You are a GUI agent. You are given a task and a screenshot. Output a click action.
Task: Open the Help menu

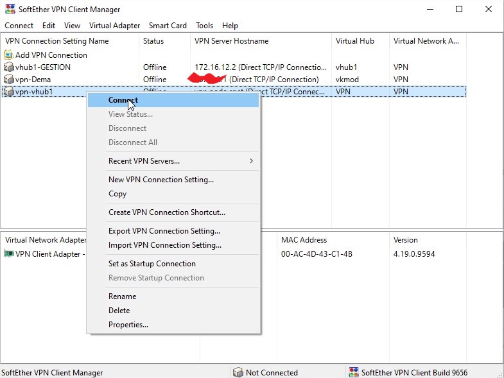coord(230,26)
